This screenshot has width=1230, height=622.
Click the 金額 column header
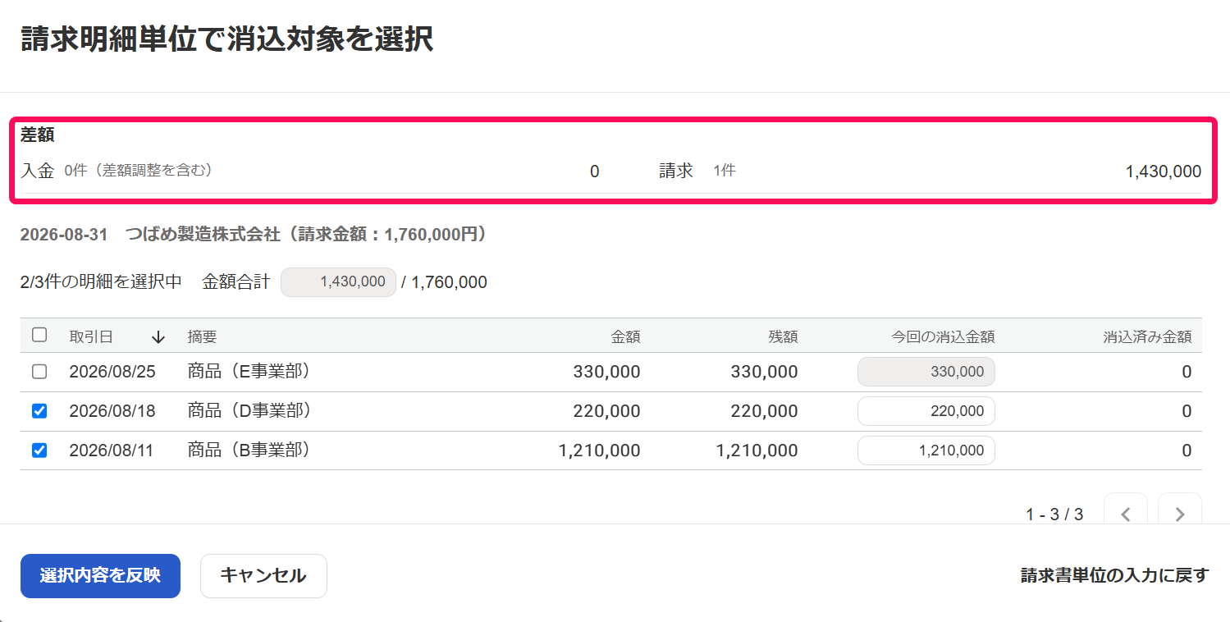(x=625, y=337)
